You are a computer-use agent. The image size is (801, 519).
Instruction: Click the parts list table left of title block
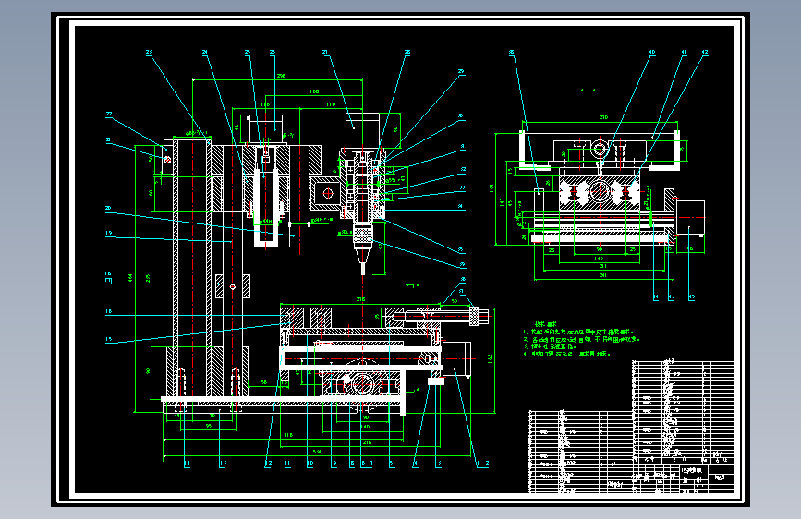(x=580, y=451)
